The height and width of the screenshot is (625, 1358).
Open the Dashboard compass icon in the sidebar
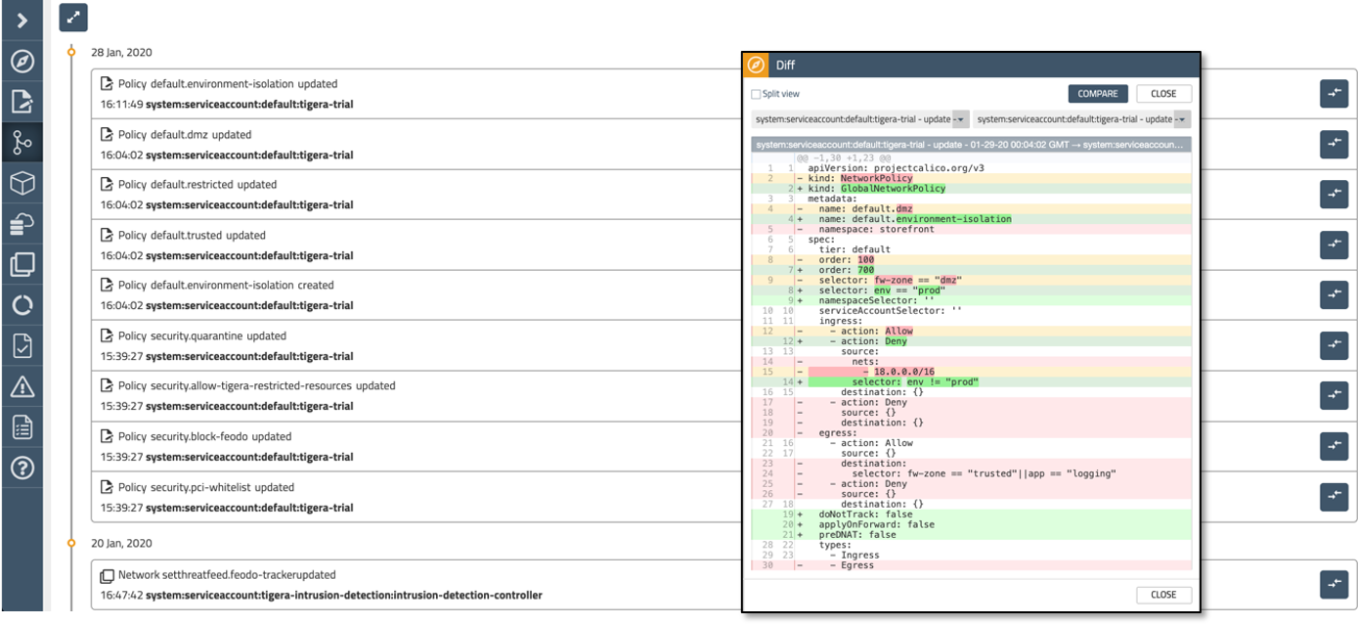(x=20, y=61)
